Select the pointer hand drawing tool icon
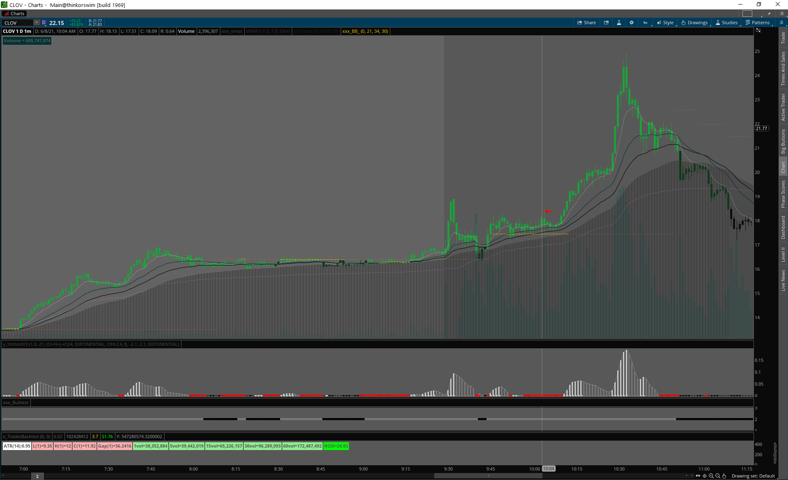The image size is (788, 480). 724,476
